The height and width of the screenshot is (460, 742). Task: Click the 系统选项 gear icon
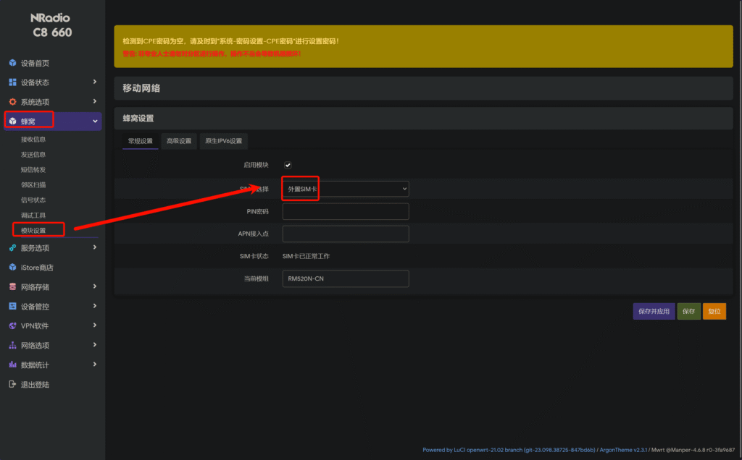[12, 102]
